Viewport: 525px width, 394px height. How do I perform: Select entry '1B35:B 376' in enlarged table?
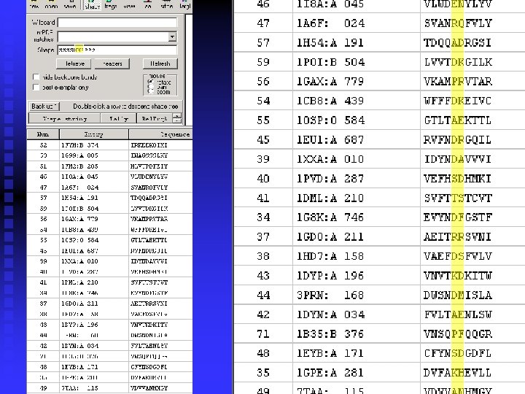pyautogui.click(x=330, y=334)
